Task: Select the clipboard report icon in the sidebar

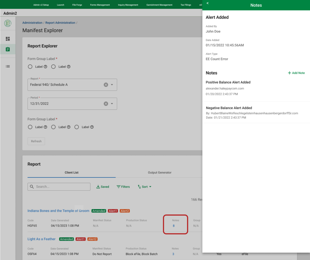Action: click(8, 49)
